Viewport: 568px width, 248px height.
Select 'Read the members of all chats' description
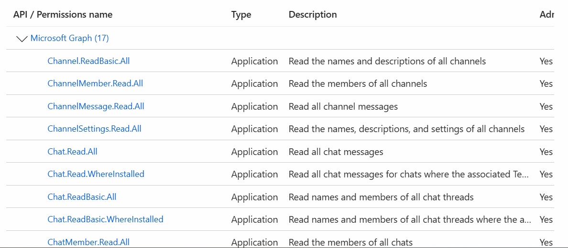point(350,242)
